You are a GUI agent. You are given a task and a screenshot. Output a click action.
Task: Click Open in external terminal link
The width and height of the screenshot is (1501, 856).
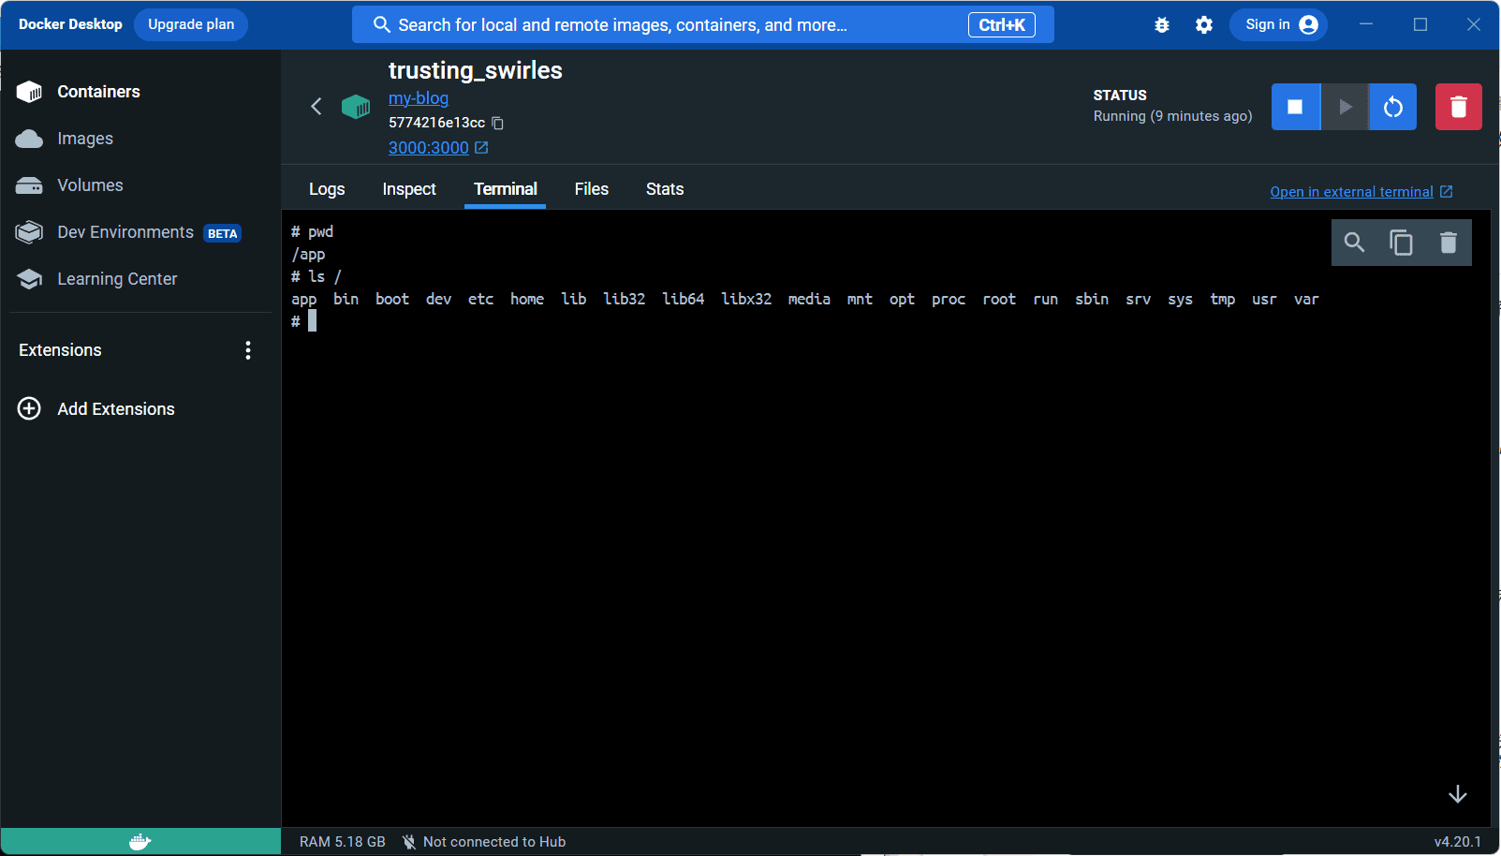click(x=1361, y=192)
